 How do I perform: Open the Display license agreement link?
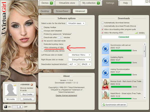pos(66,95)
